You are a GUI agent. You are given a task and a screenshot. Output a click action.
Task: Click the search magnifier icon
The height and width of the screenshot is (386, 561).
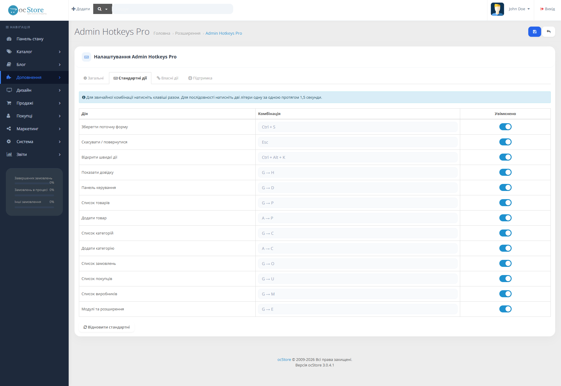click(100, 9)
